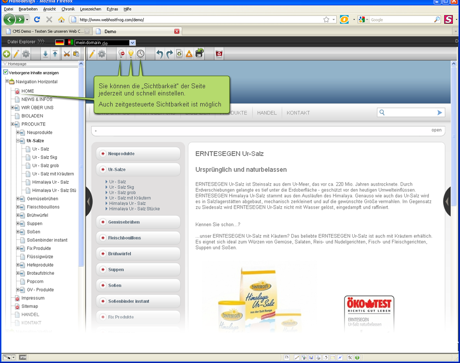
Task: Expand the Hefeprodukte tree node
Action: pos(18,265)
